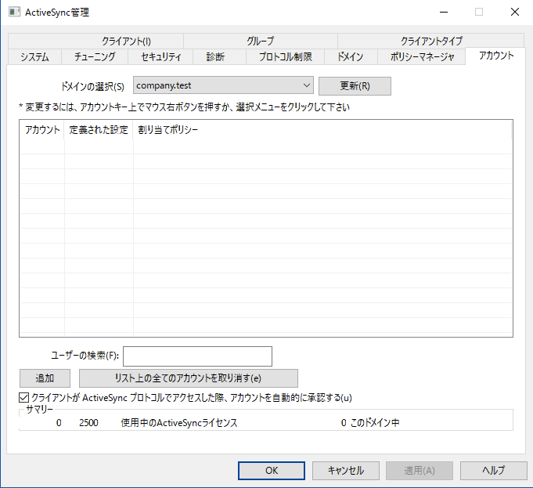Screen dimensions: 533x488
Task: Click the 割り当てポリシー column header
Action: click(x=168, y=130)
